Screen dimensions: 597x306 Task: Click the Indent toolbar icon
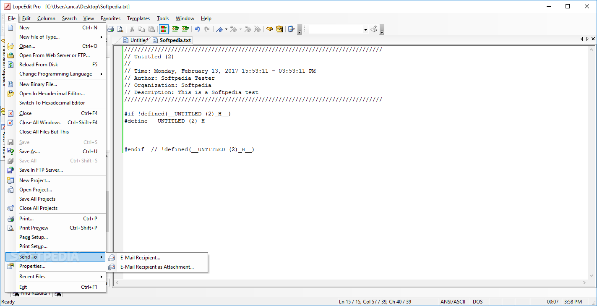pyautogui.click(x=175, y=29)
